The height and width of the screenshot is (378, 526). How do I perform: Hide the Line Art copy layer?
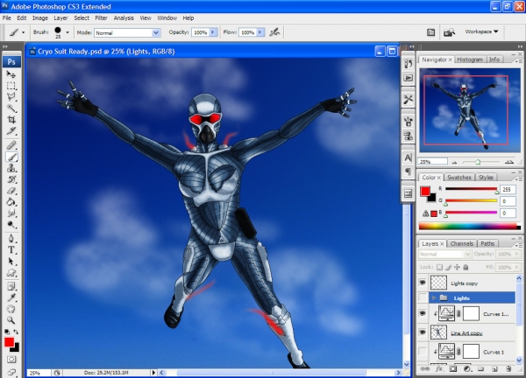pos(423,332)
